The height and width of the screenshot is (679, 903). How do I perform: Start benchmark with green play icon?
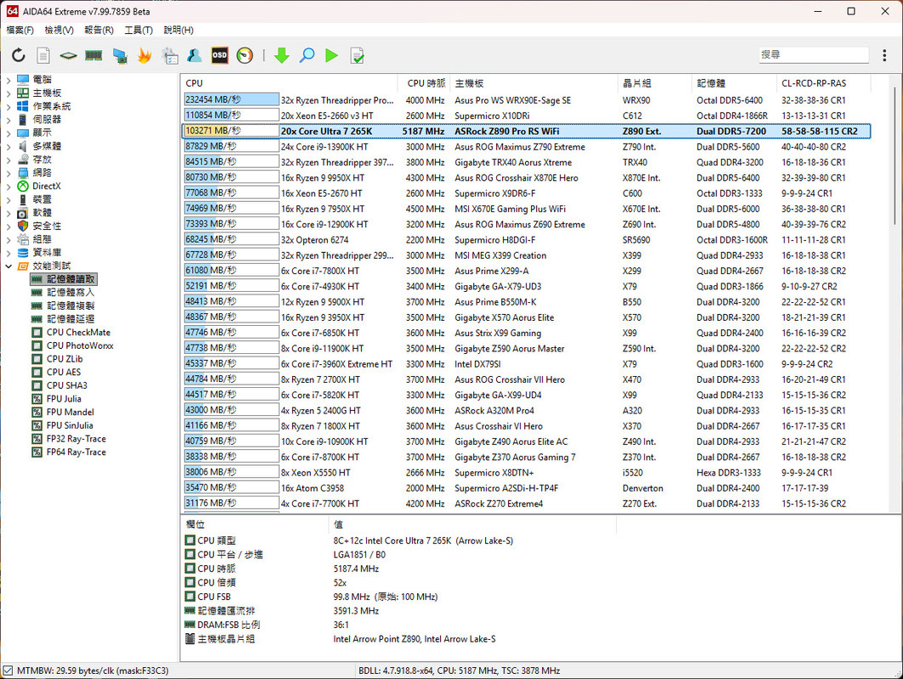click(x=331, y=55)
